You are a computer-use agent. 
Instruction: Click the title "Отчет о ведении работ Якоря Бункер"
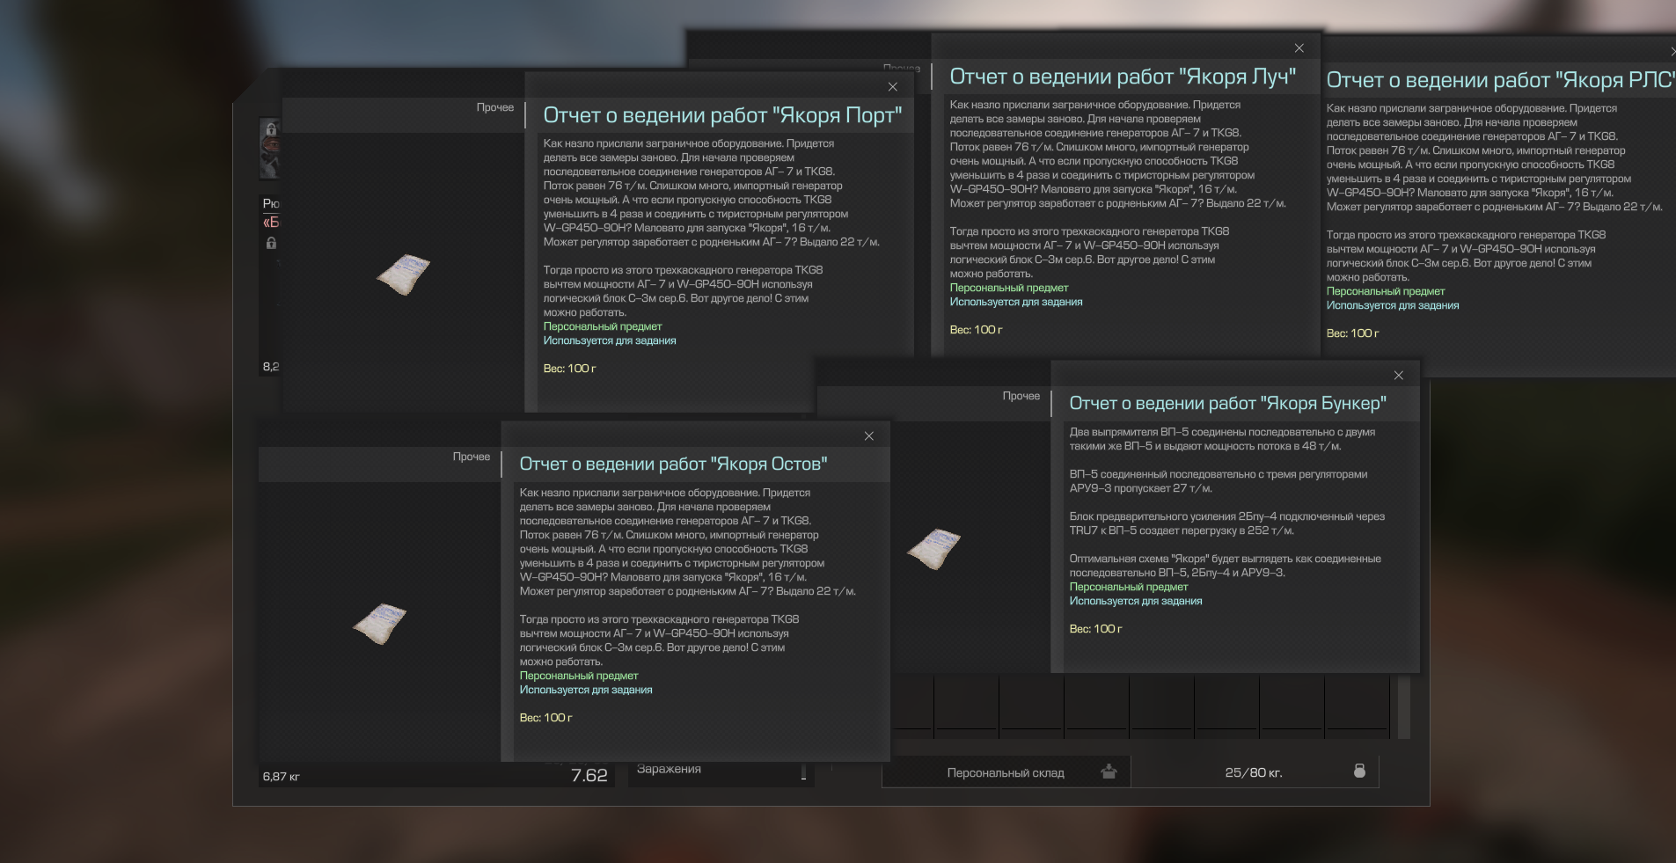point(1227,403)
